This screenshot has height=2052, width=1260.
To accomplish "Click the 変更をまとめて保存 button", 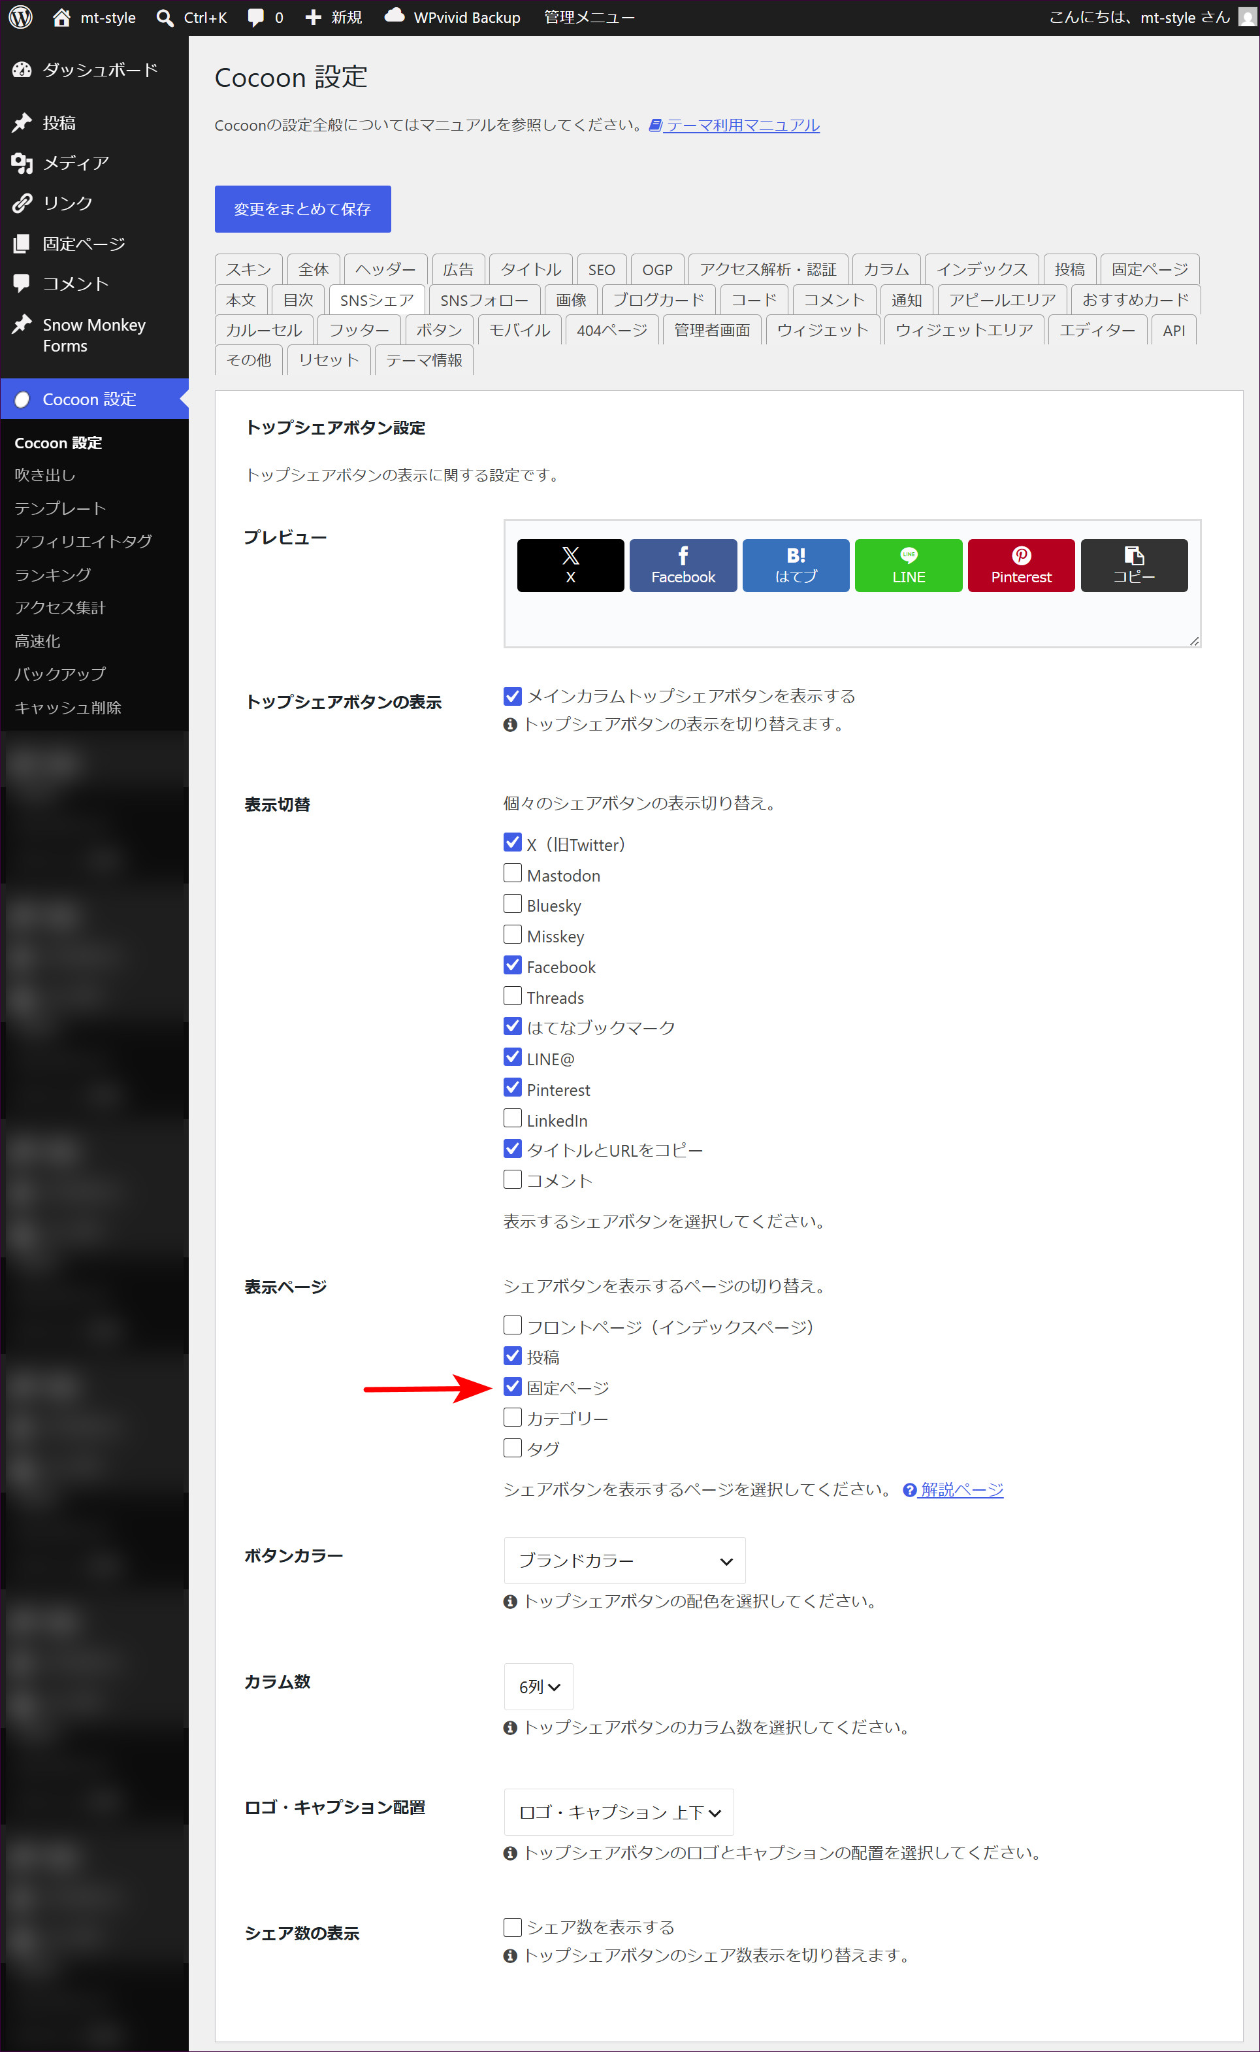I will coord(302,209).
